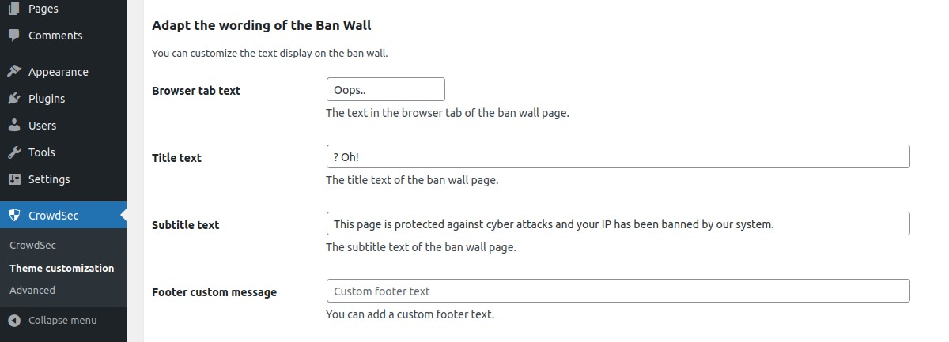This screenshot has width=949, height=342.
Task: Click the Comments speech bubble icon
Action: point(14,36)
